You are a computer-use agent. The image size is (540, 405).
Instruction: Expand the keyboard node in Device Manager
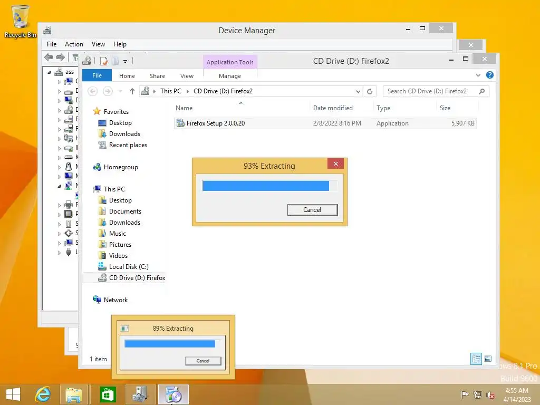[59, 157]
